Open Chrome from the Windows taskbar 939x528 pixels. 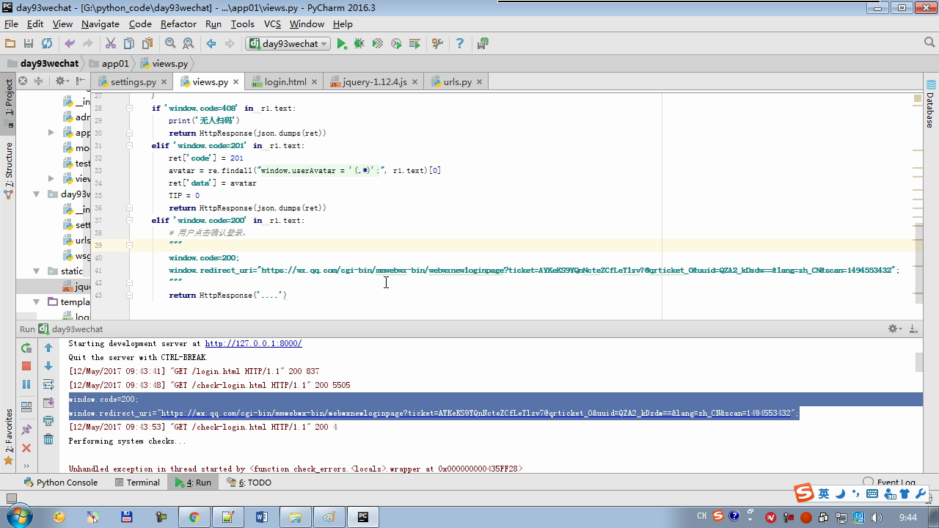[194, 517]
